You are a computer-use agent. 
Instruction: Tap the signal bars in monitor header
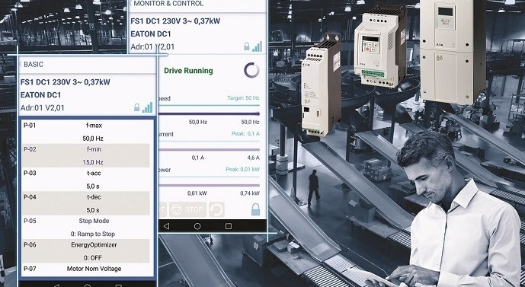click(257, 46)
